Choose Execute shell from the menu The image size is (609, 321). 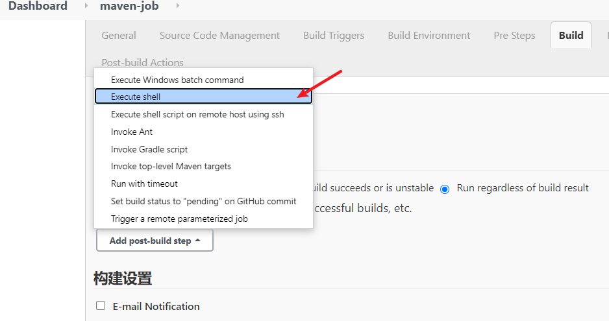[x=203, y=97]
